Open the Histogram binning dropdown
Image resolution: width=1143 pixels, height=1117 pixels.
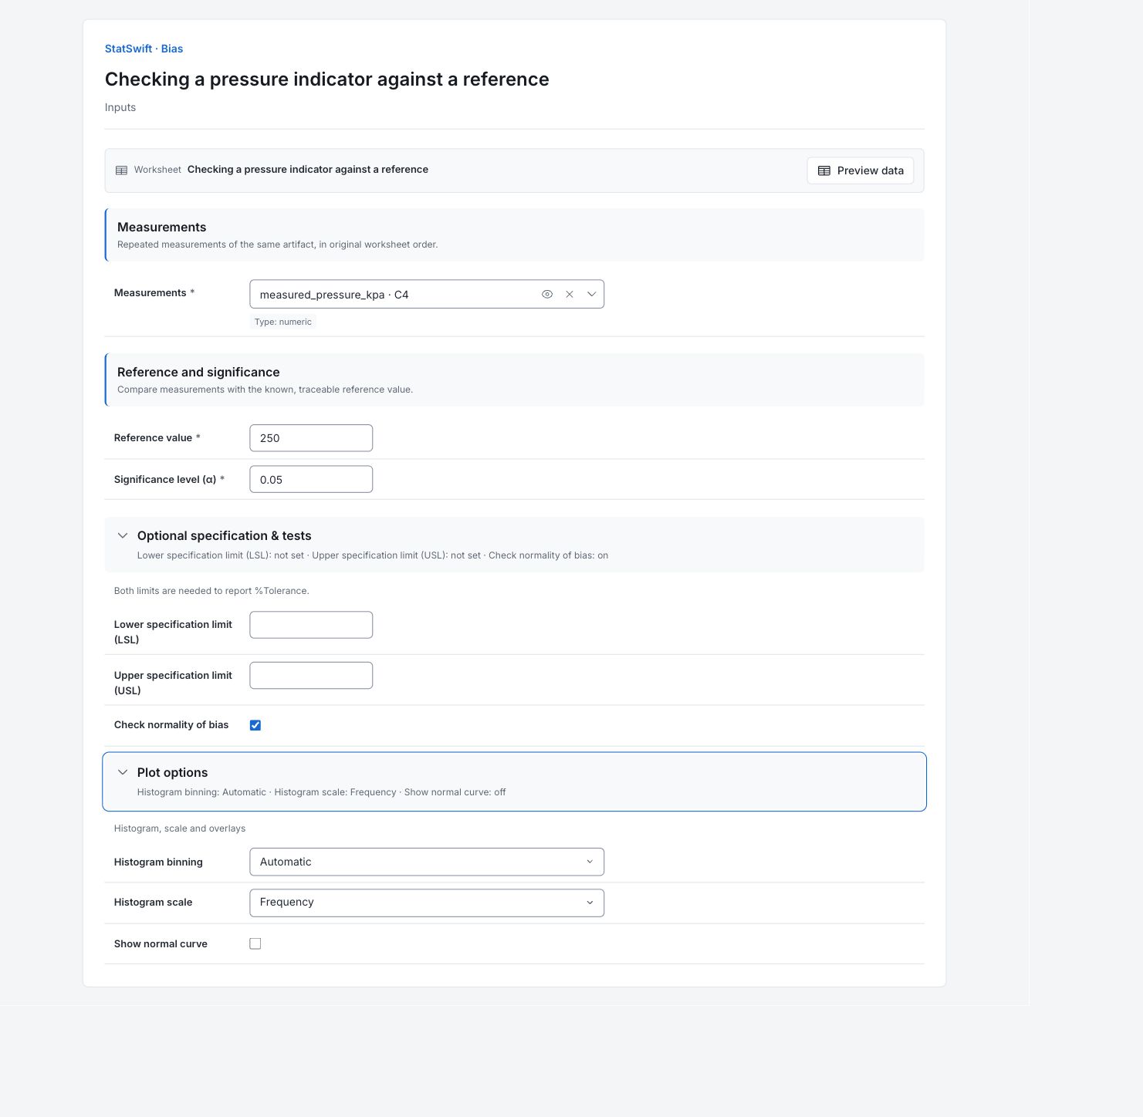click(x=427, y=862)
